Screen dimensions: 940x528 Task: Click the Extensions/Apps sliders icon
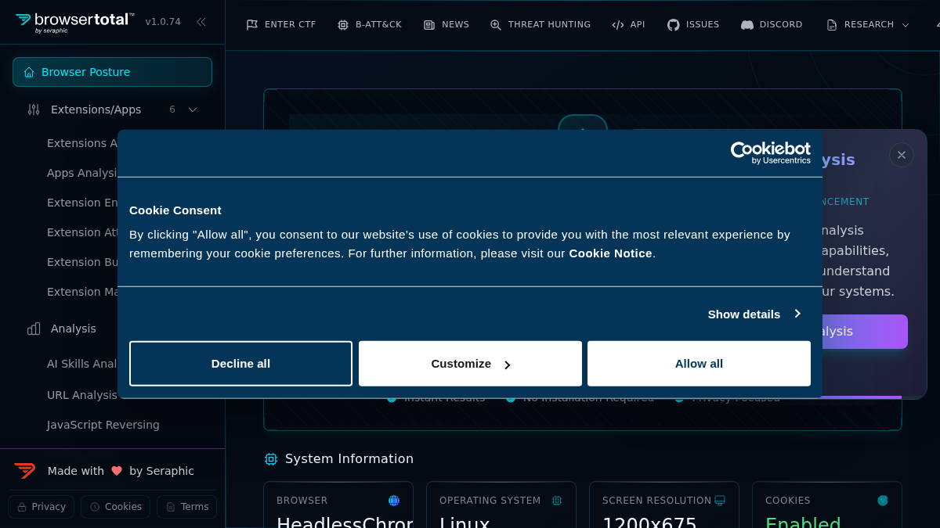(x=34, y=110)
